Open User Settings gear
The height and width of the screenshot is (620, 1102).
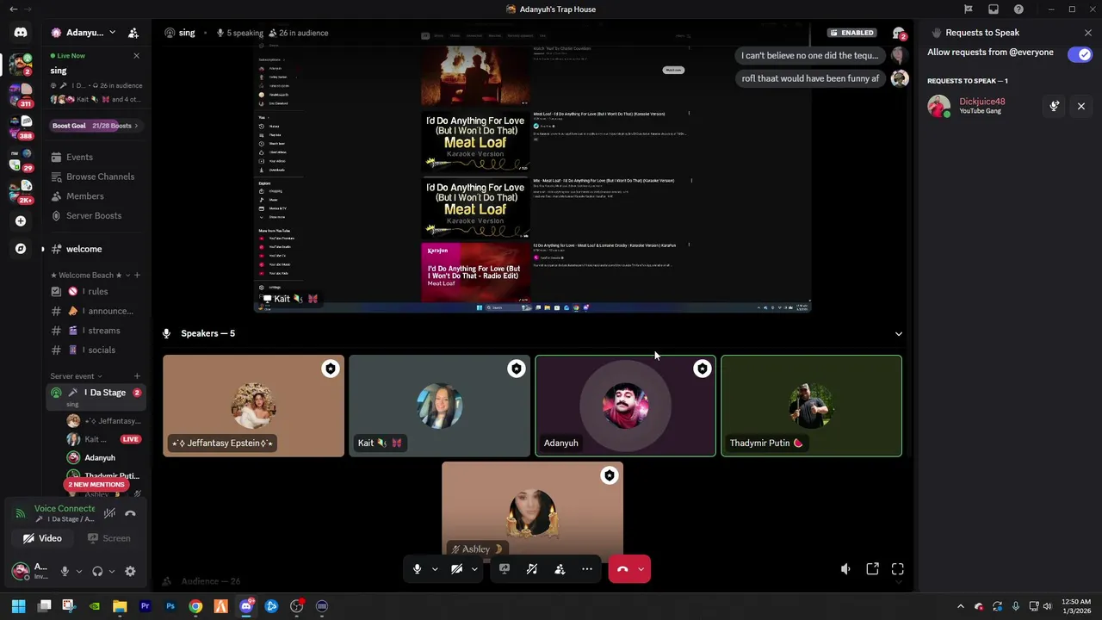coord(130,571)
